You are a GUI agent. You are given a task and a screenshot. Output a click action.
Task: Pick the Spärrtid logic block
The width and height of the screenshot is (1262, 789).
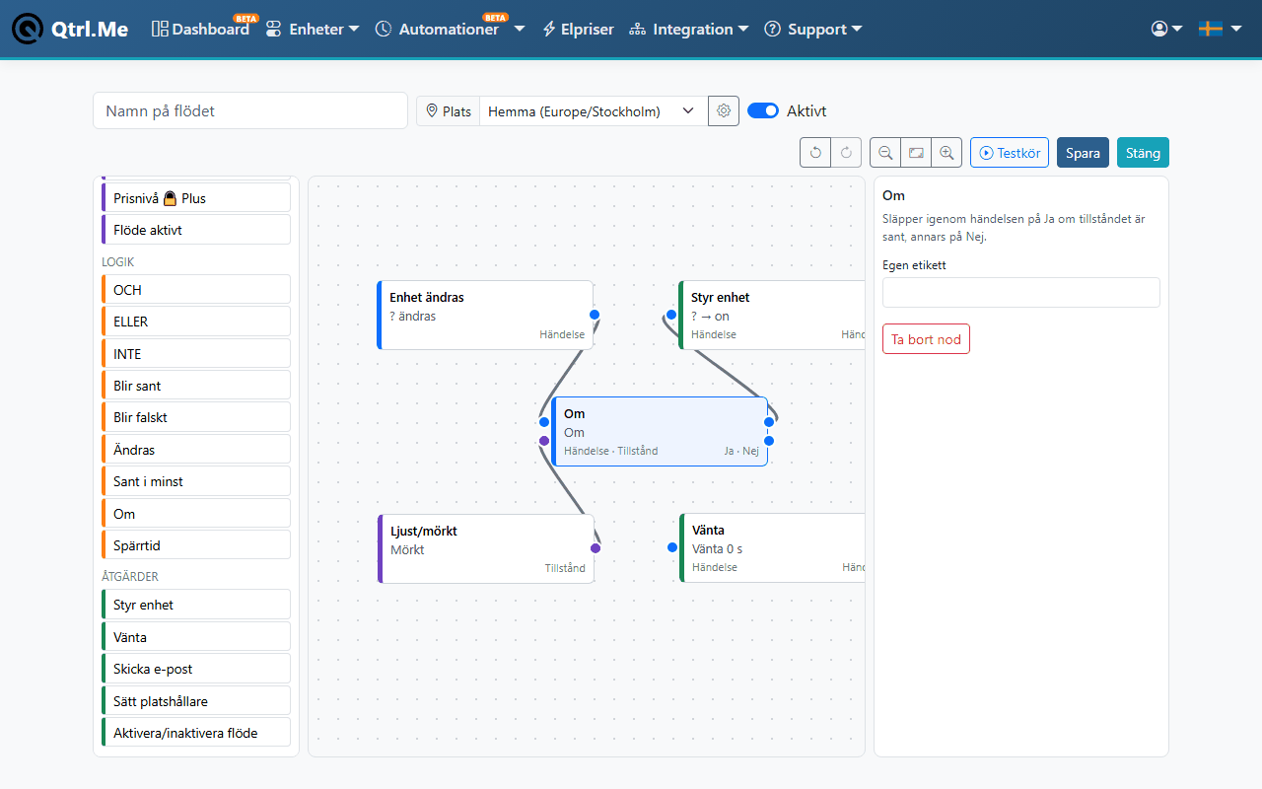196,545
